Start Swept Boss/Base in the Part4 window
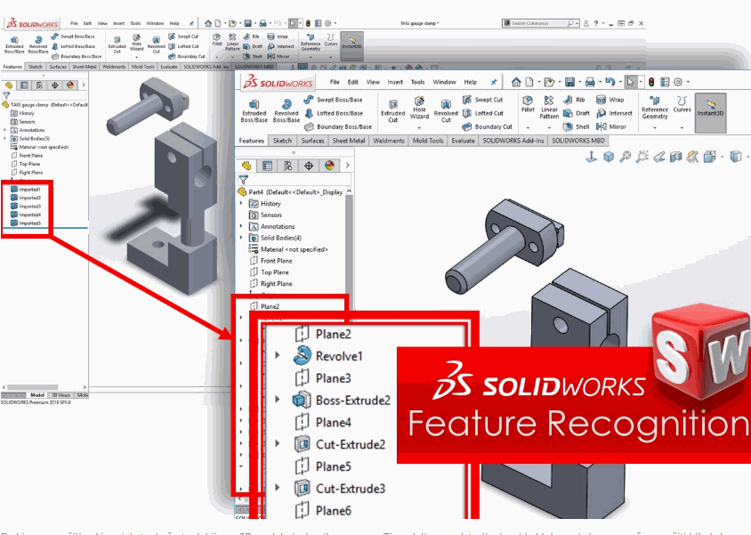The width and height of the screenshot is (751, 535). pos(333,100)
